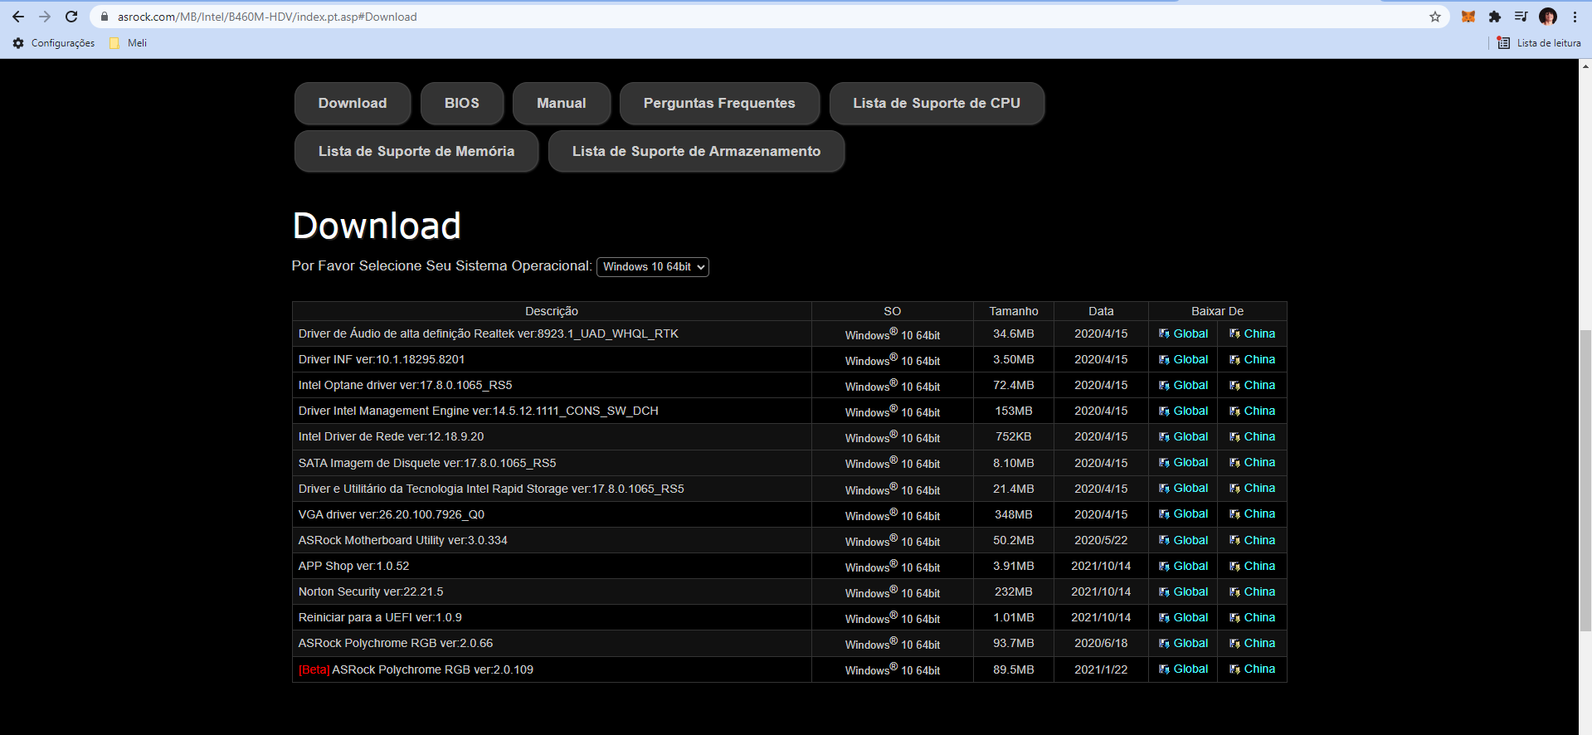Click Polychrome RGB 2.0.66 China icon
Viewport: 1592px width, 735px height.
click(1234, 644)
